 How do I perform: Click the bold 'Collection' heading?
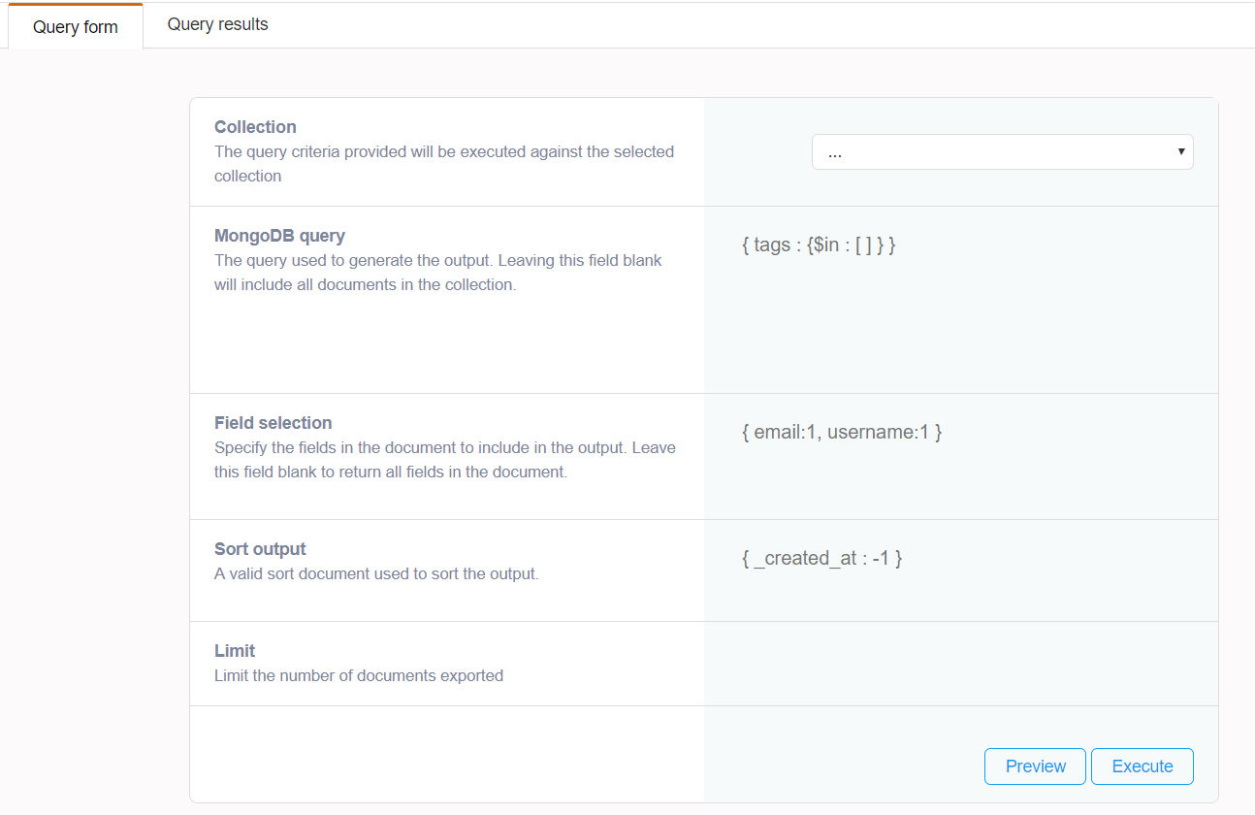[x=255, y=127]
